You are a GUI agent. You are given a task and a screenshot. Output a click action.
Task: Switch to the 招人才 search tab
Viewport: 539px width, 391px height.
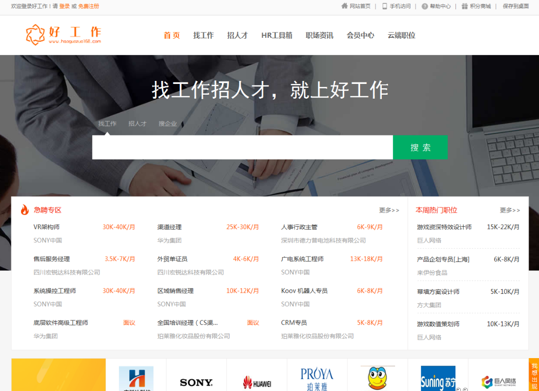tap(138, 124)
